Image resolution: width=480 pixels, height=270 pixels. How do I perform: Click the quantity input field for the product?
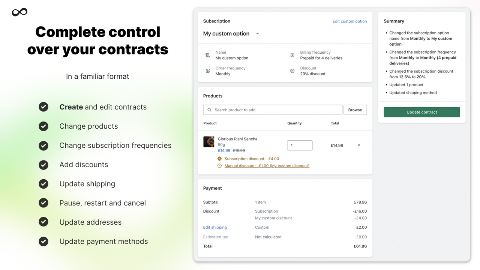[x=300, y=145]
